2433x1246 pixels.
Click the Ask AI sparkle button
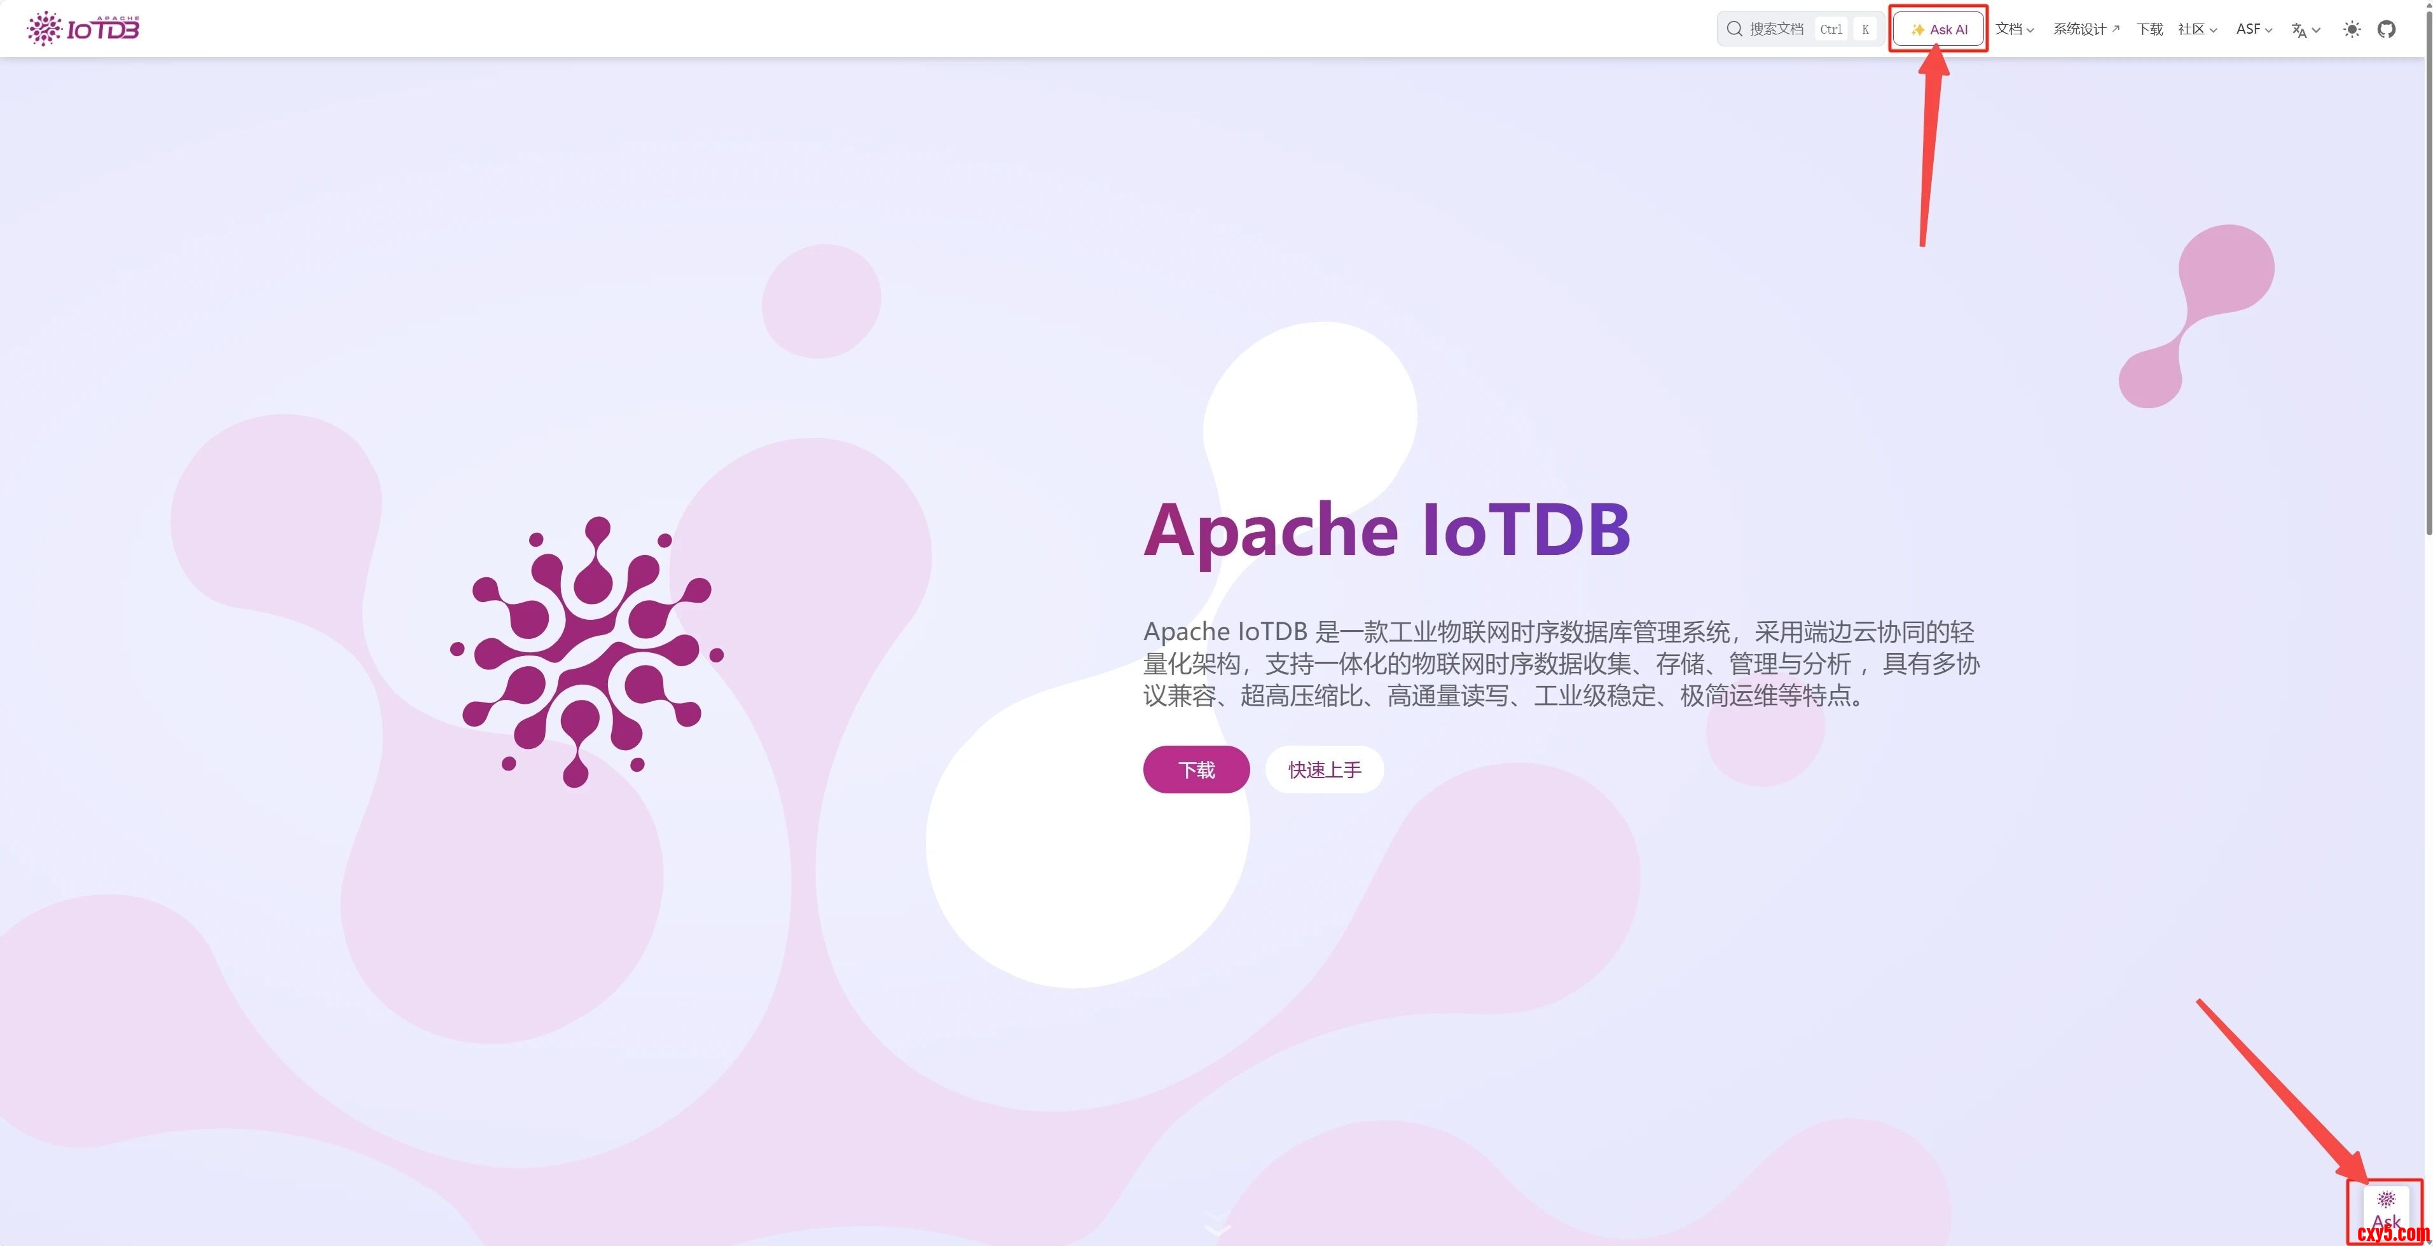[1938, 29]
